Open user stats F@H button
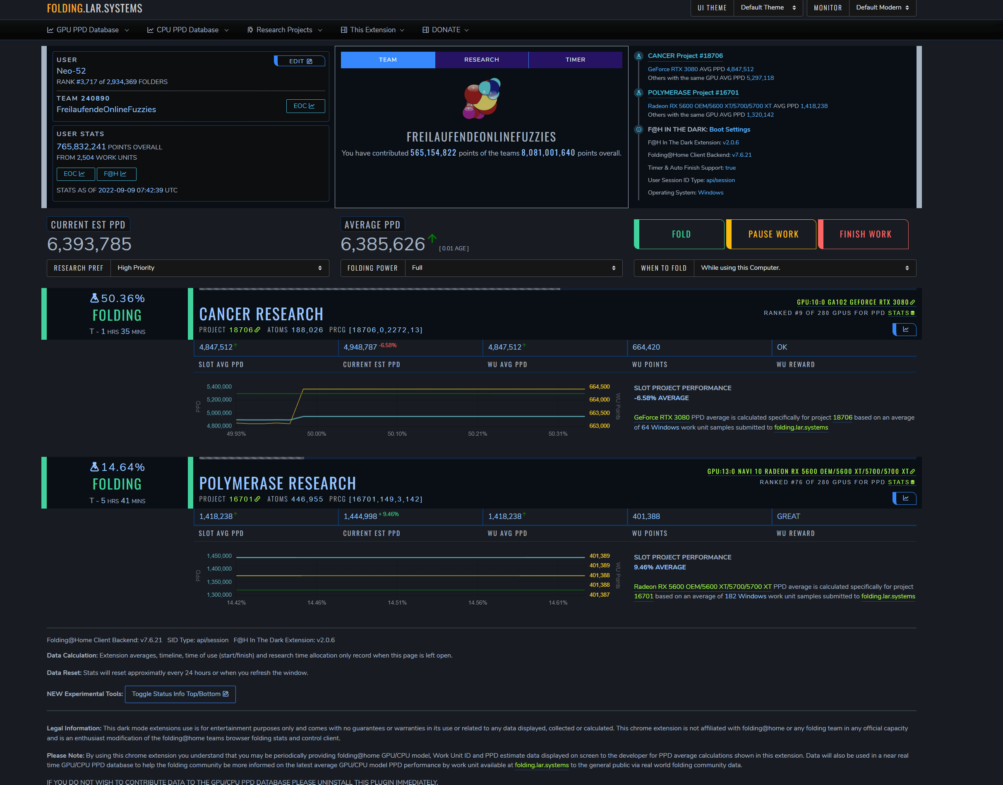This screenshot has width=1003, height=785. 116,174
